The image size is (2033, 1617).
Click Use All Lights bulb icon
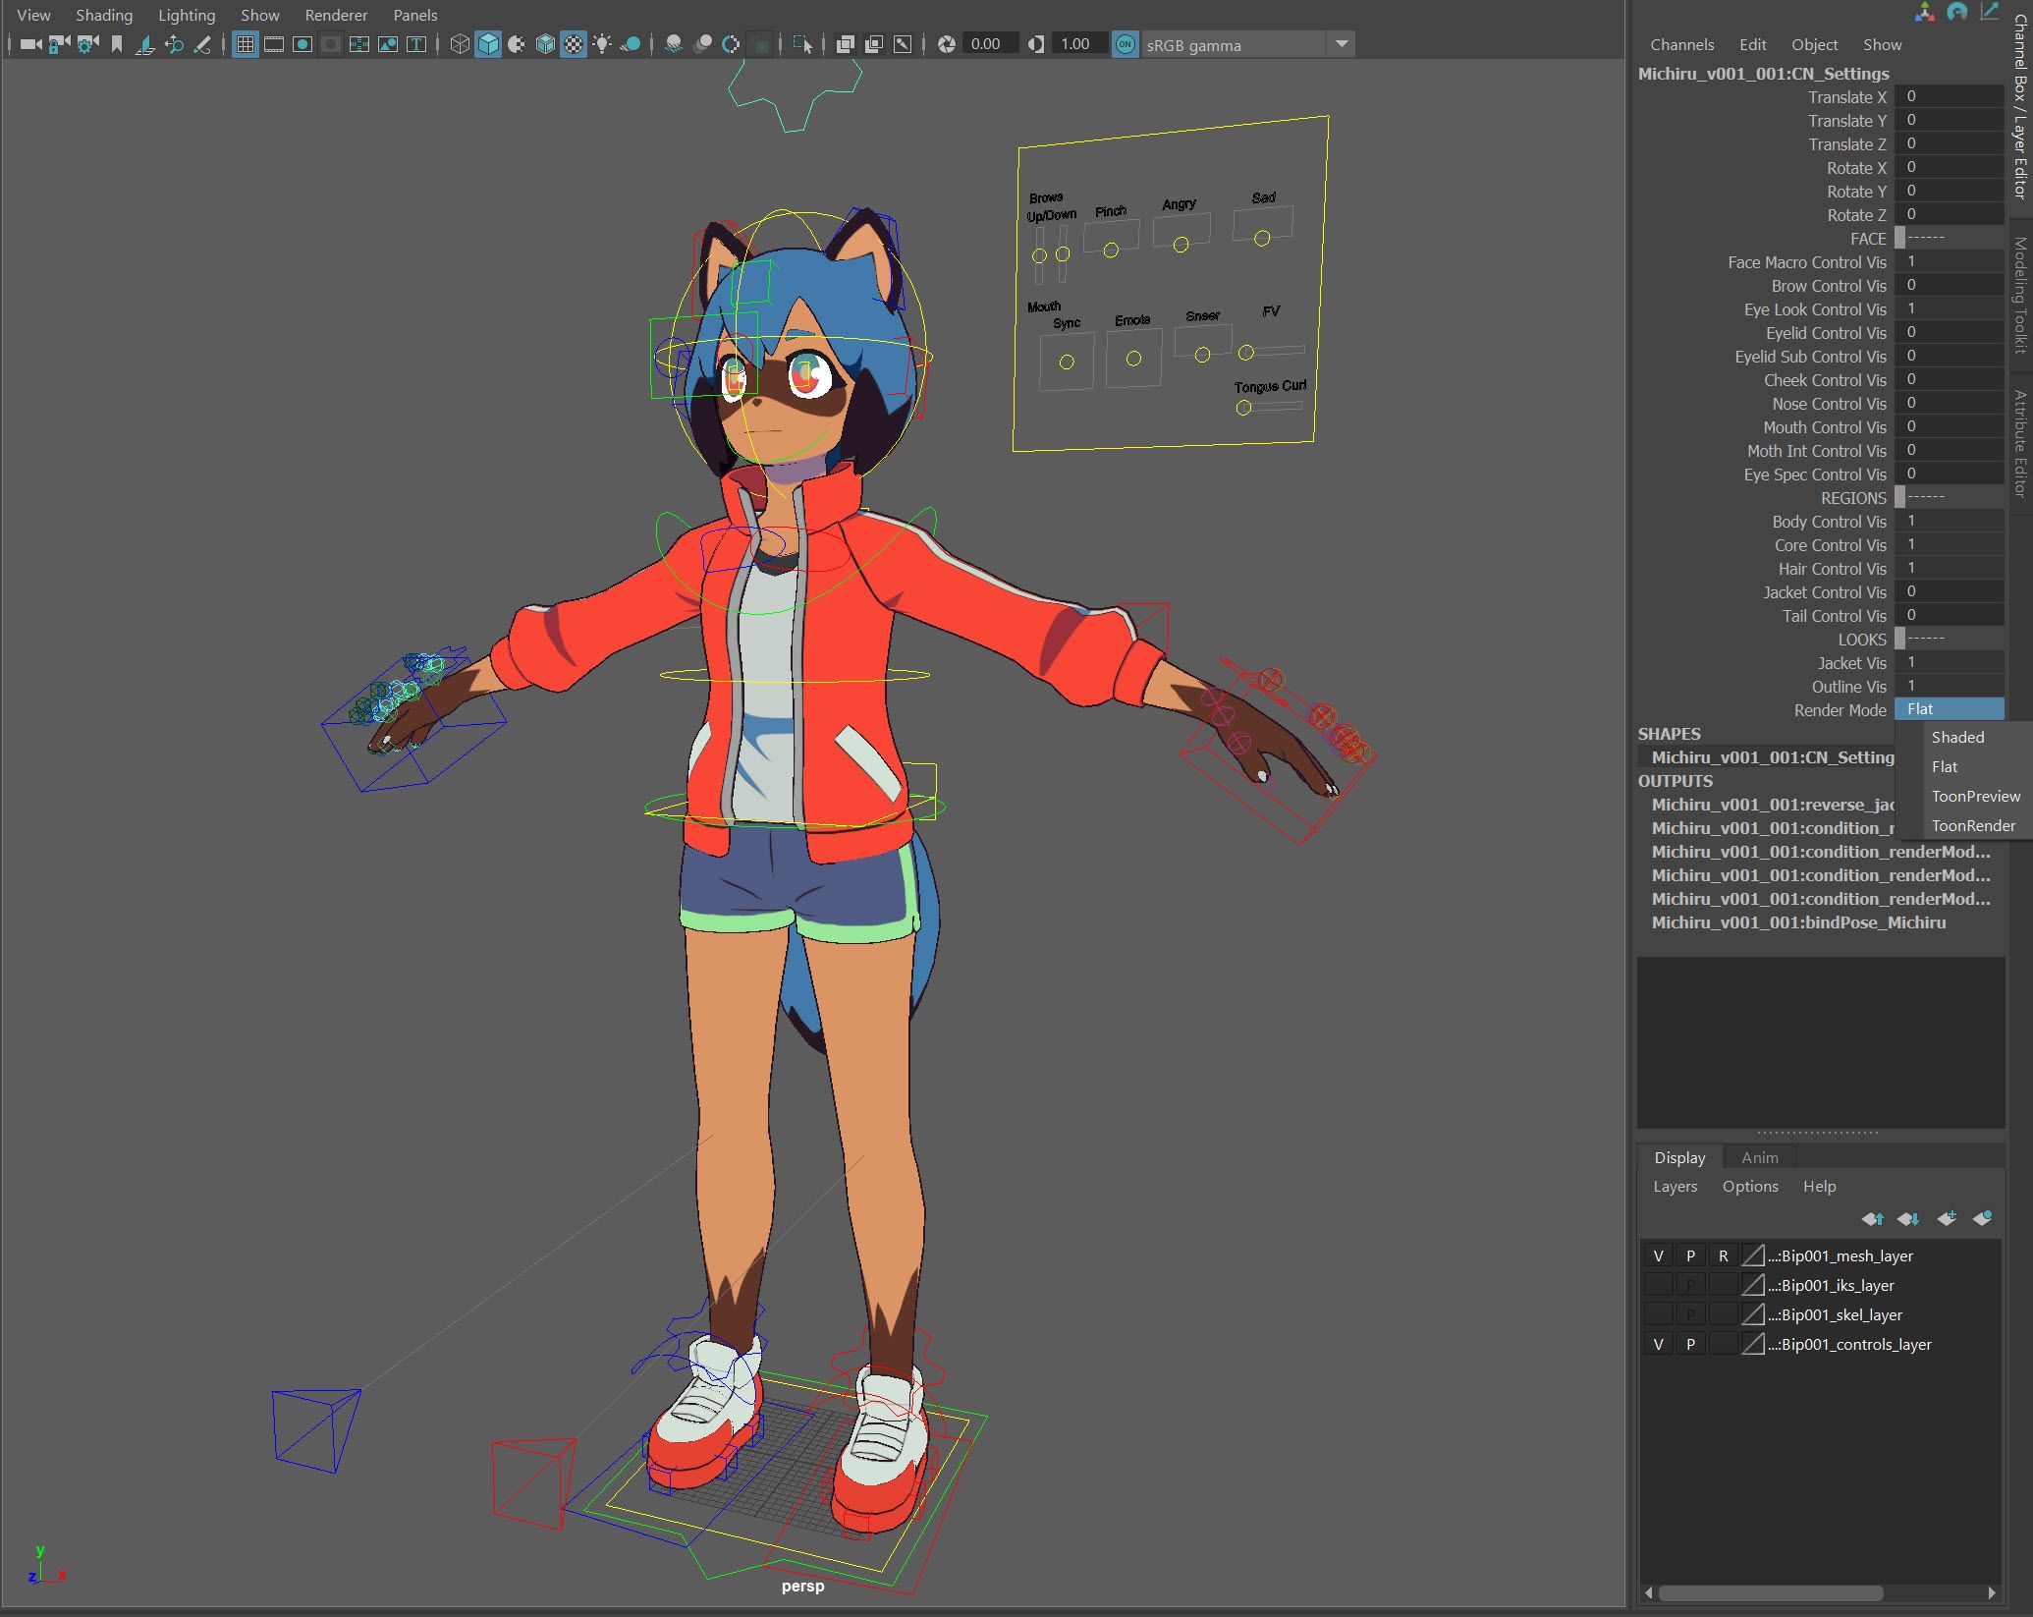pos(602,44)
